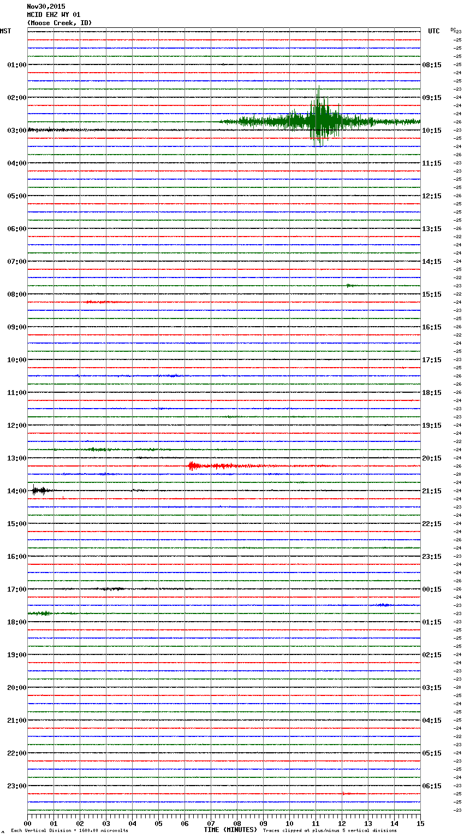464x838 pixels.
Task: Click the MST time label "18:00"
Action: (17, 622)
